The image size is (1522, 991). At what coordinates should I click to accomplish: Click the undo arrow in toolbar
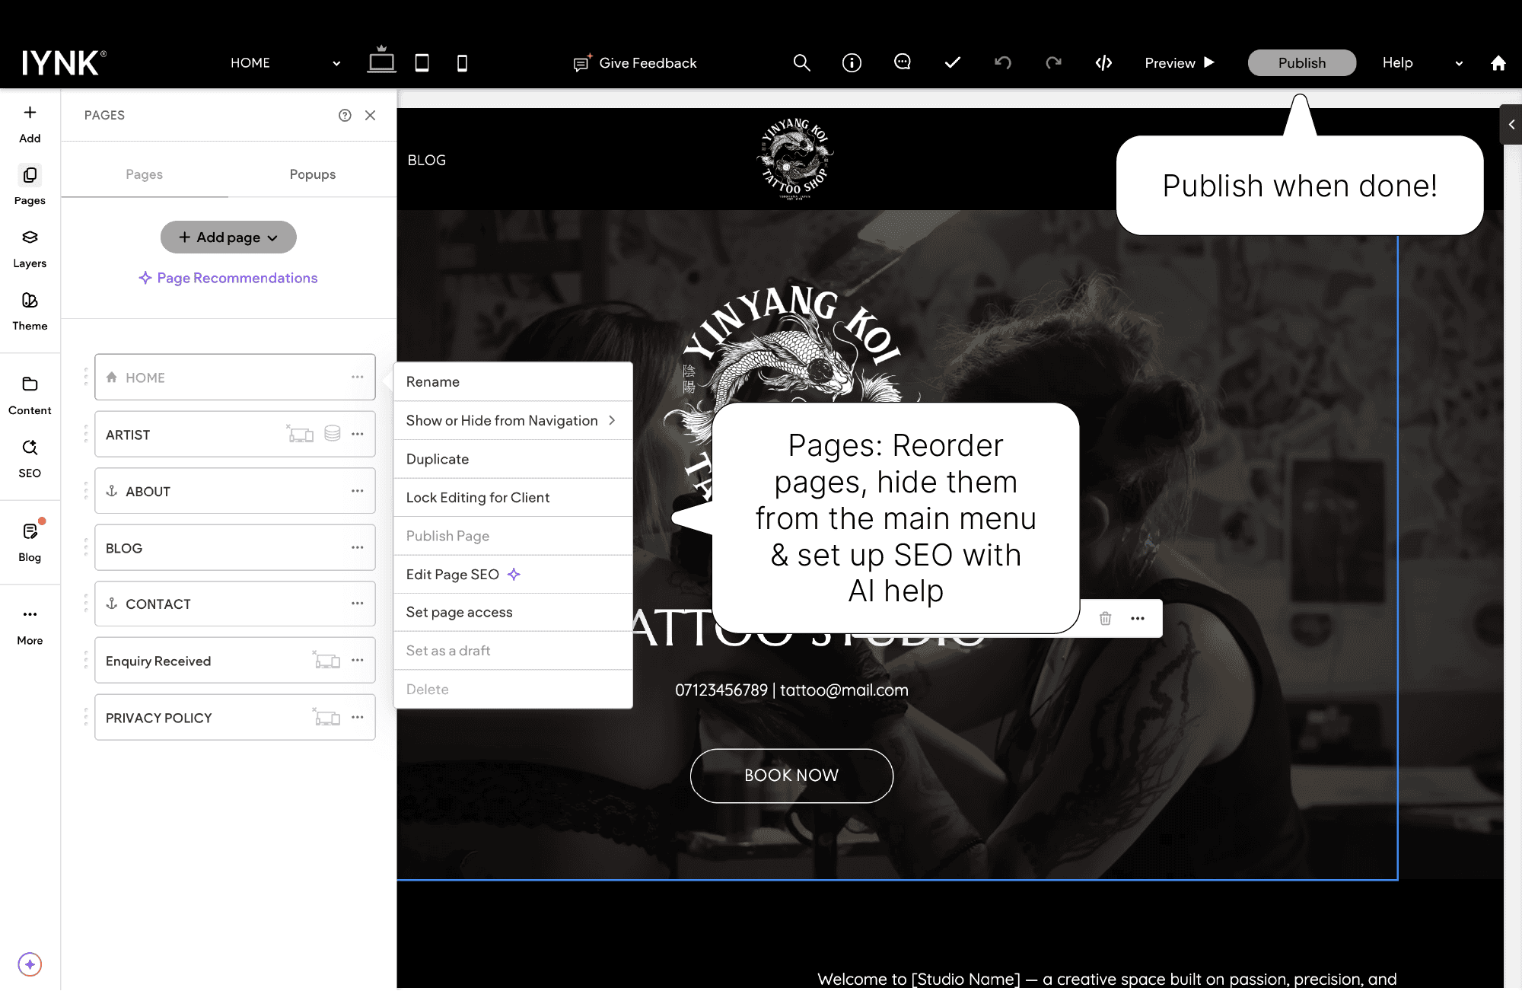1003,63
